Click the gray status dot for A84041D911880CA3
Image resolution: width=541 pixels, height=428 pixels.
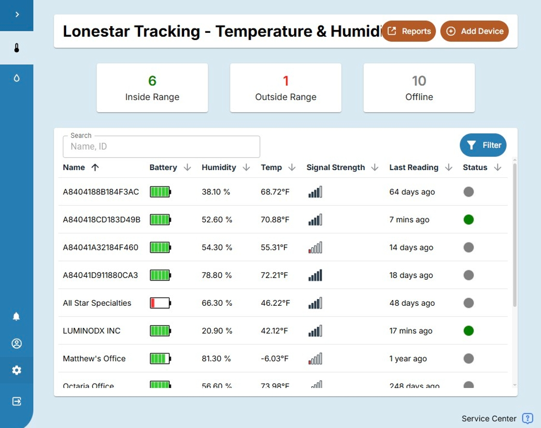469,275
